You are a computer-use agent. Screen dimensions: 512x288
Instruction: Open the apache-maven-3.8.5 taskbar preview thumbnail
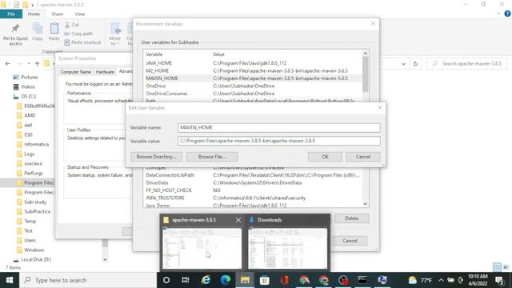click(202, 249)
